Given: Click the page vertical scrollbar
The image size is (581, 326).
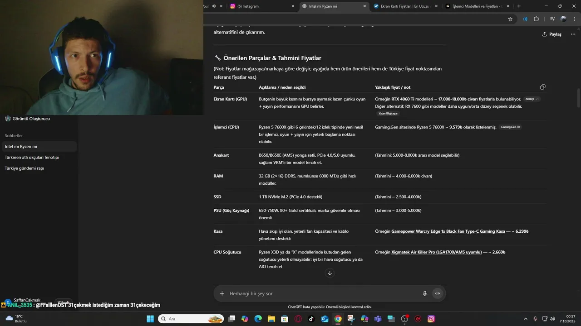Looking at the screenshot, I should [x=578, y=98].
